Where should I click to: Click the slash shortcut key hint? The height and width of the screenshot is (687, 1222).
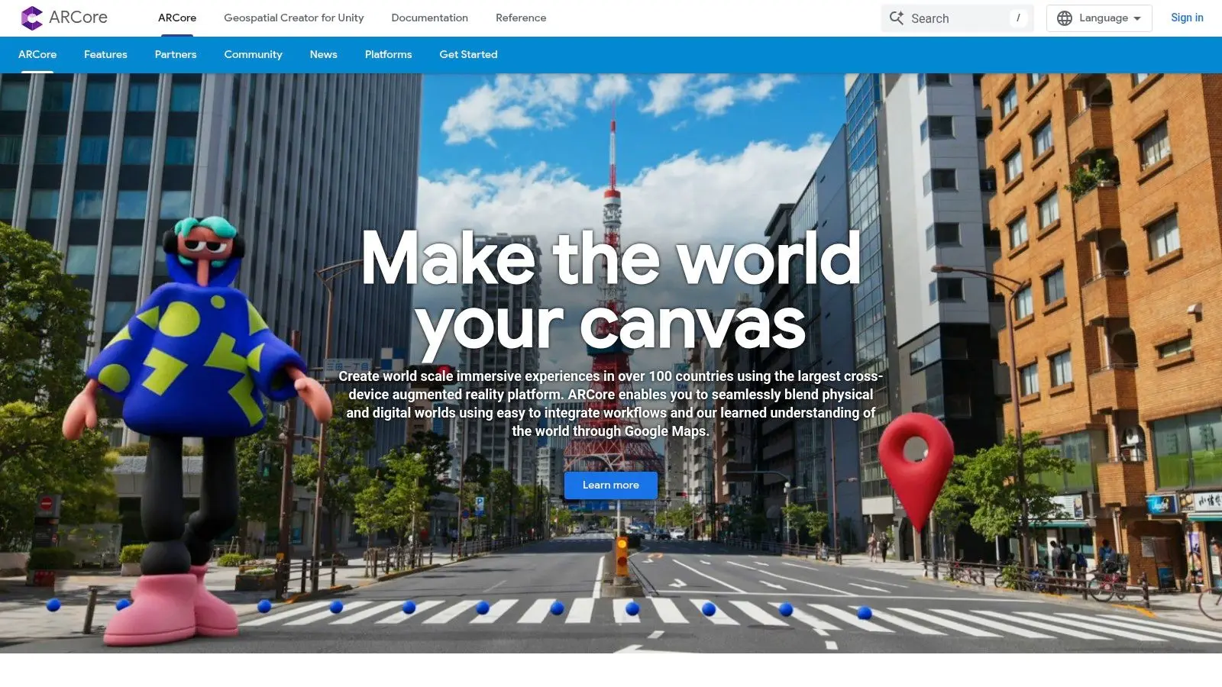(1018, 18)
